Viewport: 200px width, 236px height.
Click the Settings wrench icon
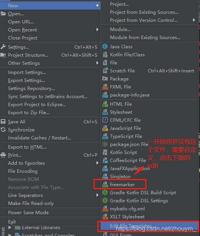tap(3, 47)
